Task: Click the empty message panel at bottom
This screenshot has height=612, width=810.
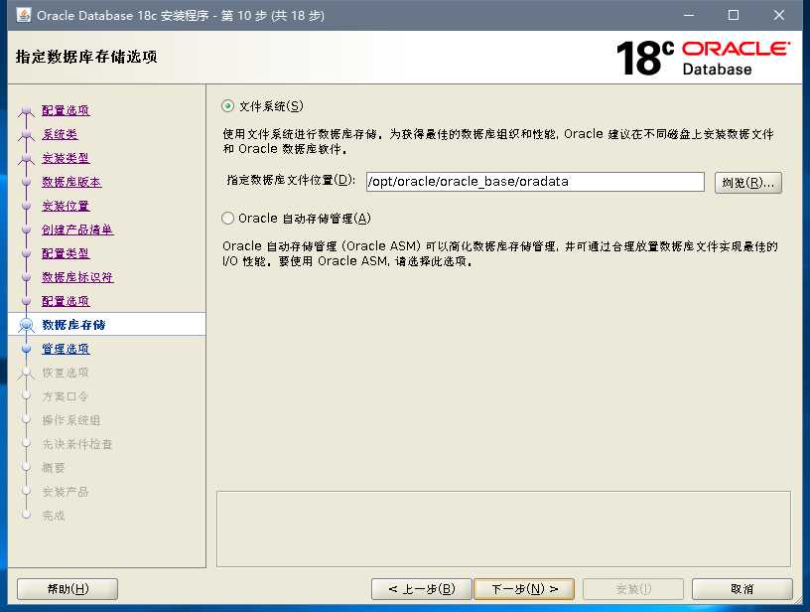Action: coord(503,529)
